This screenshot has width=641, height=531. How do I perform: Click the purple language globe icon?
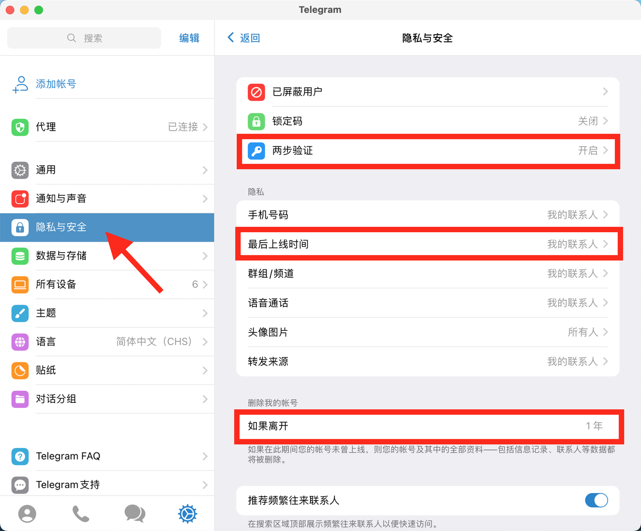[20, 342]
